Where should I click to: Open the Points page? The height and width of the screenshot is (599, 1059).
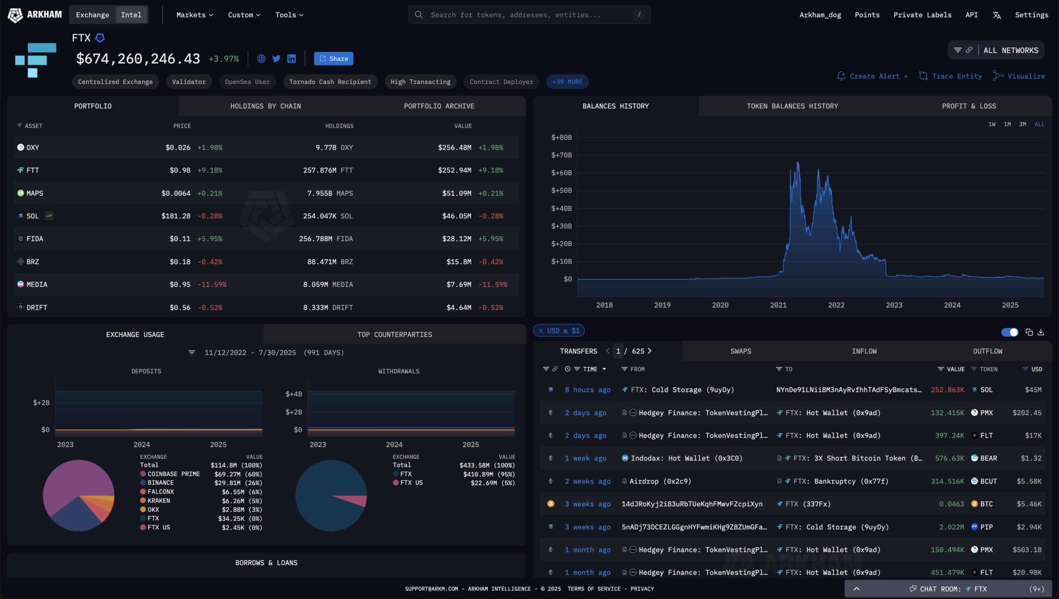click(x=867, y=15)
